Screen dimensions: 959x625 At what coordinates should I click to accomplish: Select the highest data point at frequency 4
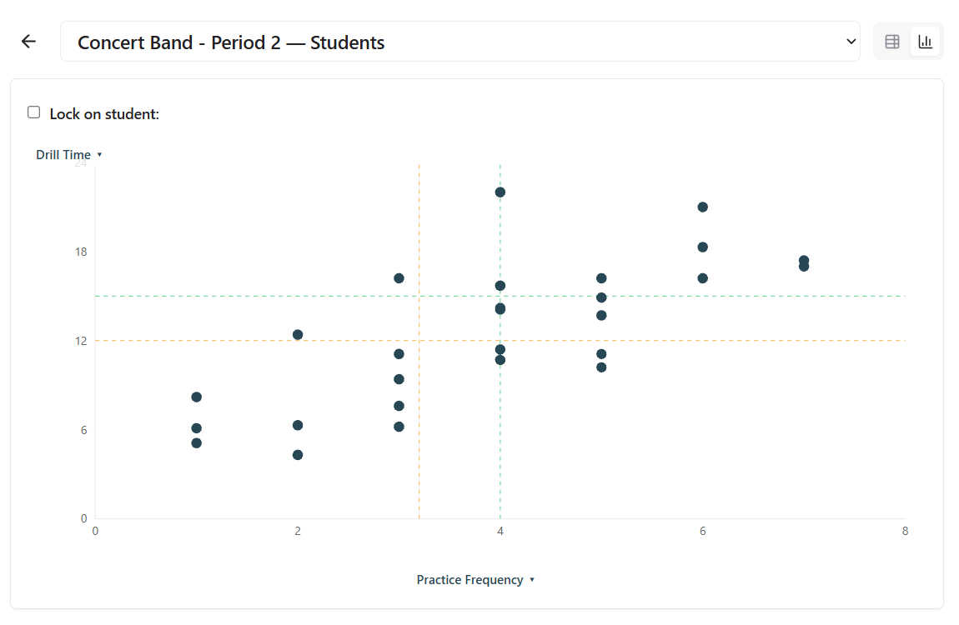coord(500,192)
